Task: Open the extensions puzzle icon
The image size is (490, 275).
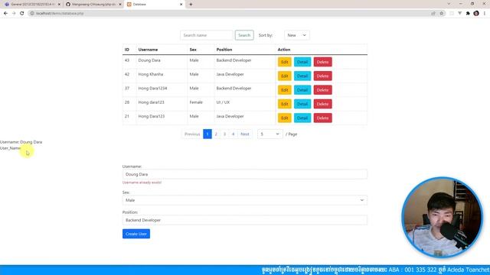Action: tap(468, 14)
